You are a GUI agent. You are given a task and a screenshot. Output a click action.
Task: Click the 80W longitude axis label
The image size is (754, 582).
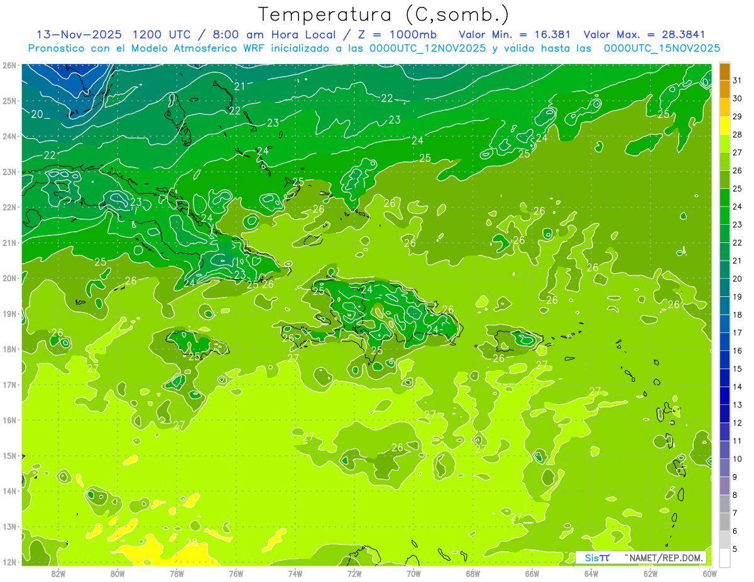click(117, 573)
